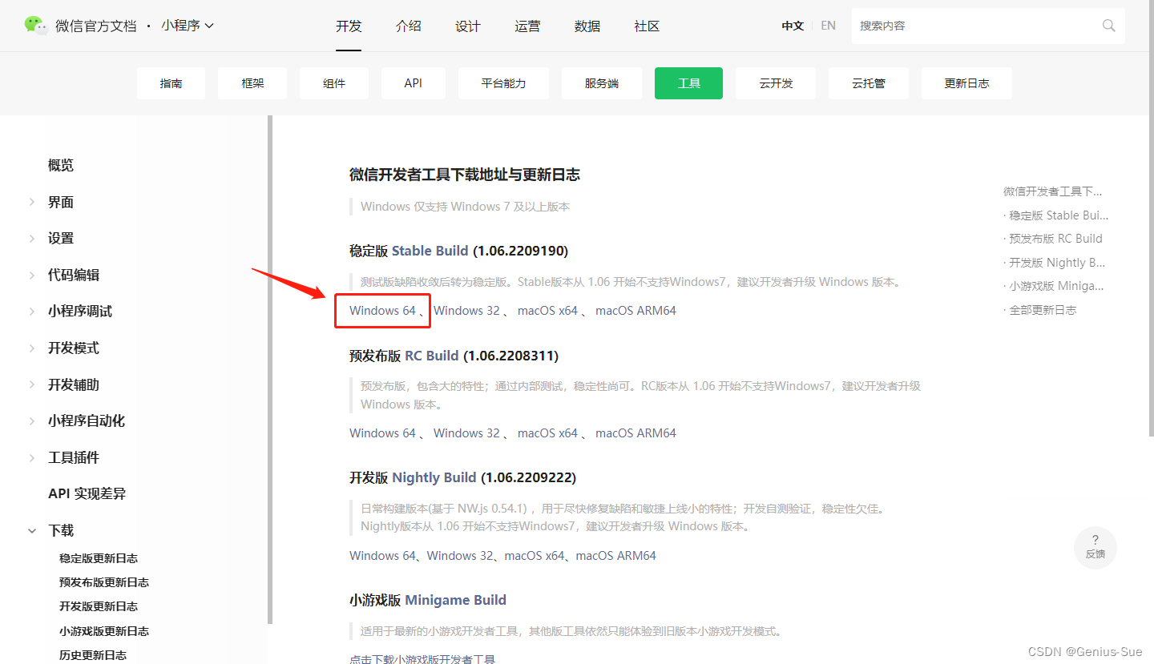
Task: Open the 服务端 sub-navigation tab
Action: click(x=602, y=83)
